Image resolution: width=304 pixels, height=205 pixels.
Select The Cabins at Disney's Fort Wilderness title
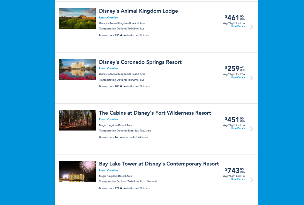click(155, 113)
